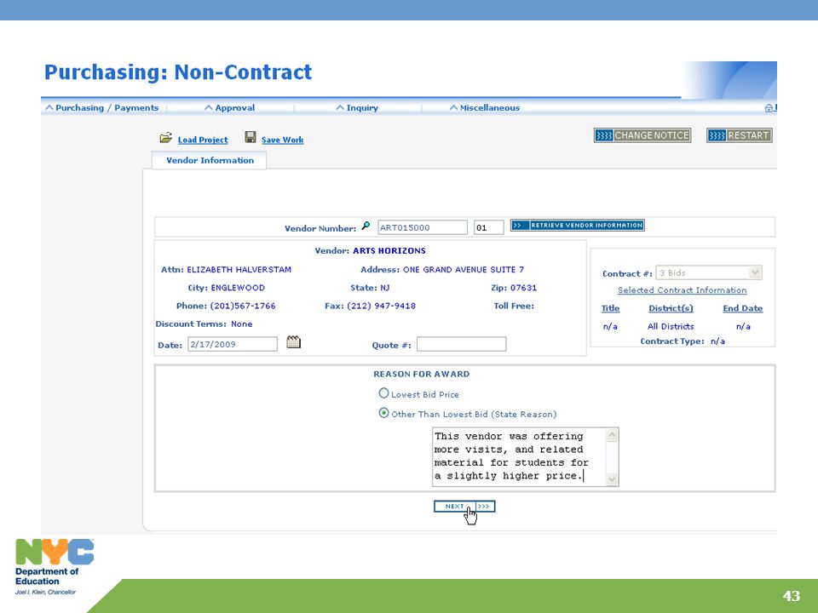Click the fax number (212) 947-9418
818x613 pixels.
pyautogui.click(x=382, y=306)
